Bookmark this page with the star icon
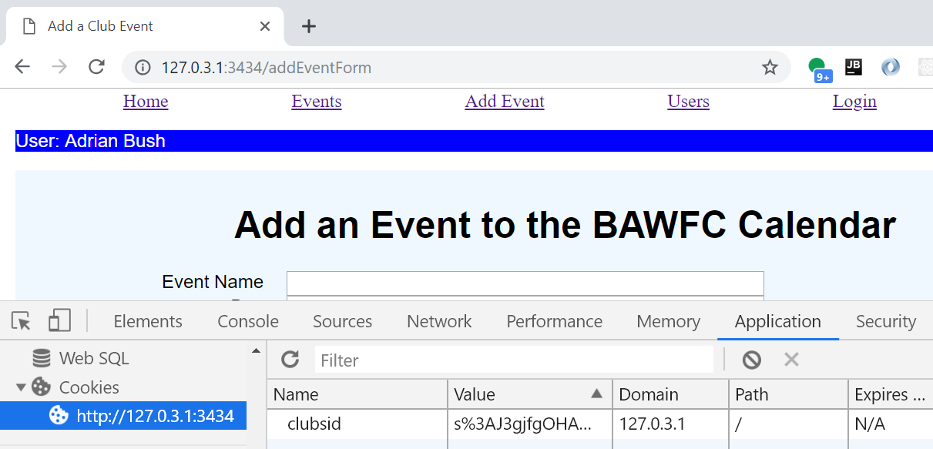The width and height of the screenshot is (933, 449). (770, 68)
